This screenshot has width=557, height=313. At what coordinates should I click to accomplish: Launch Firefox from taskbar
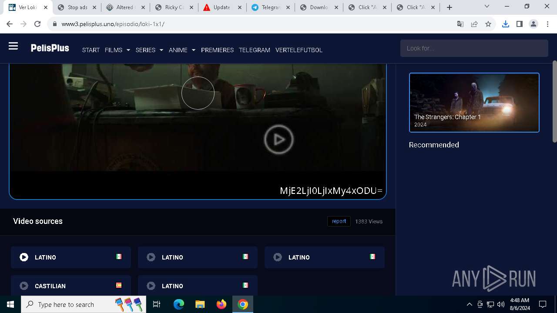(221, 304)
